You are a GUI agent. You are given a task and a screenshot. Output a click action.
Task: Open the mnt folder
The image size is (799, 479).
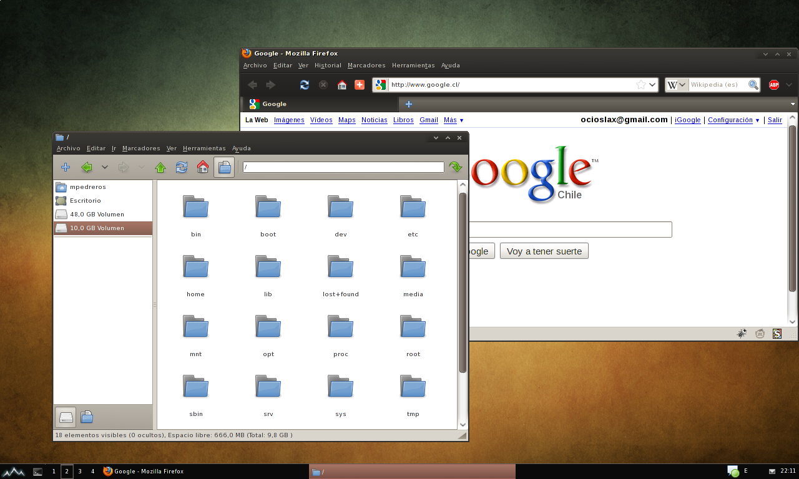(x=196, y=335)
